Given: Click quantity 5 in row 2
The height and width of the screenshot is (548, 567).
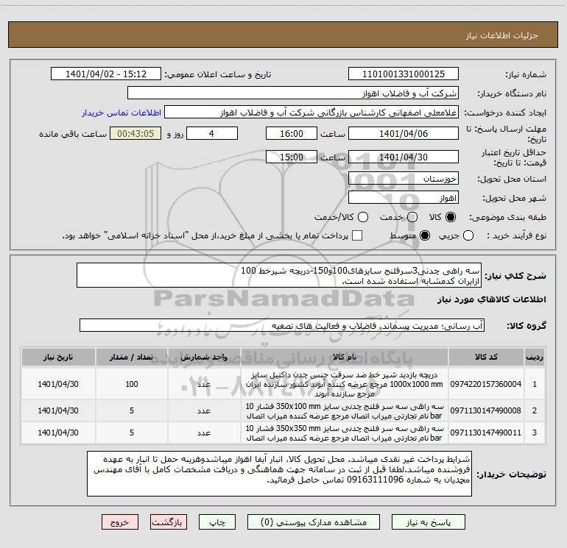Looking at the screenshot, I should [132, 410].
